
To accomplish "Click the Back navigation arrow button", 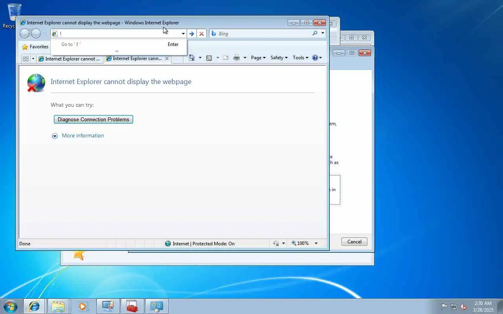I will coord(24,33).
